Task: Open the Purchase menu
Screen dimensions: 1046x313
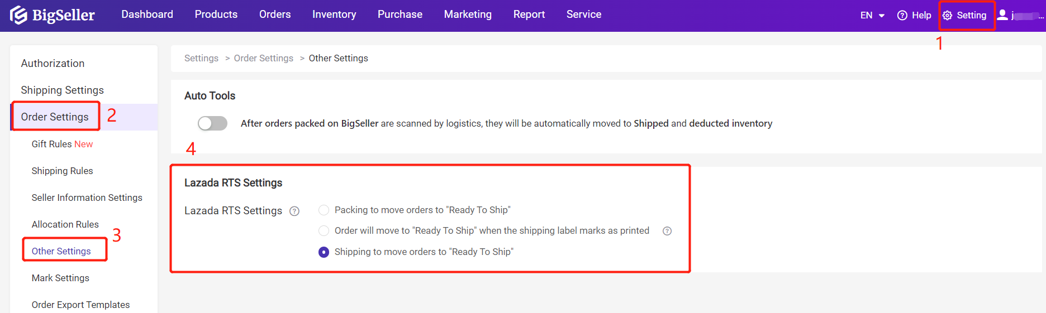Action: coord(400,15)
